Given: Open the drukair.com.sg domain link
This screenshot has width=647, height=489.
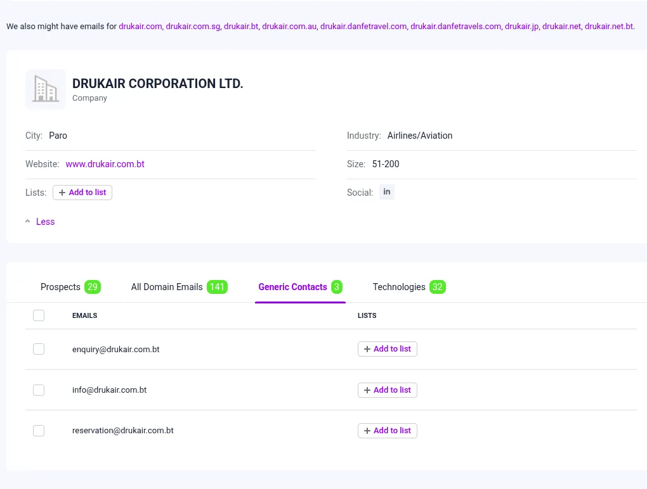Looking at the screenshot, I should 193,27.
